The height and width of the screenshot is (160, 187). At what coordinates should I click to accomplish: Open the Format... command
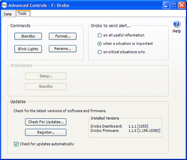click(63, 36)
